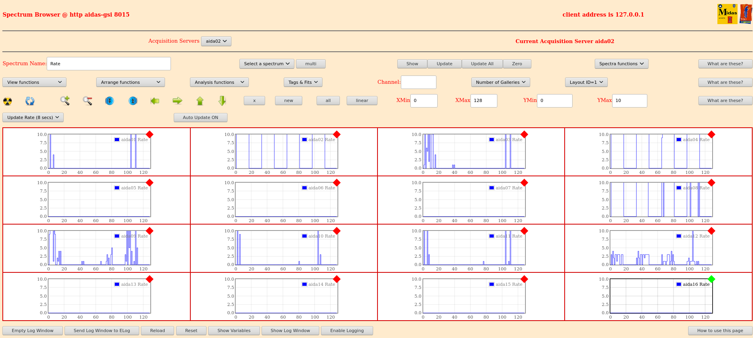Image resolution: width=753 pixels, height=338 pixels.
Task: Click the yellow radiation warning icon
Action: [8, 101]
